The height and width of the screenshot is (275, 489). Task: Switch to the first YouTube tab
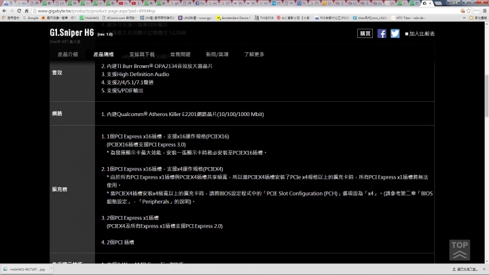123,3
